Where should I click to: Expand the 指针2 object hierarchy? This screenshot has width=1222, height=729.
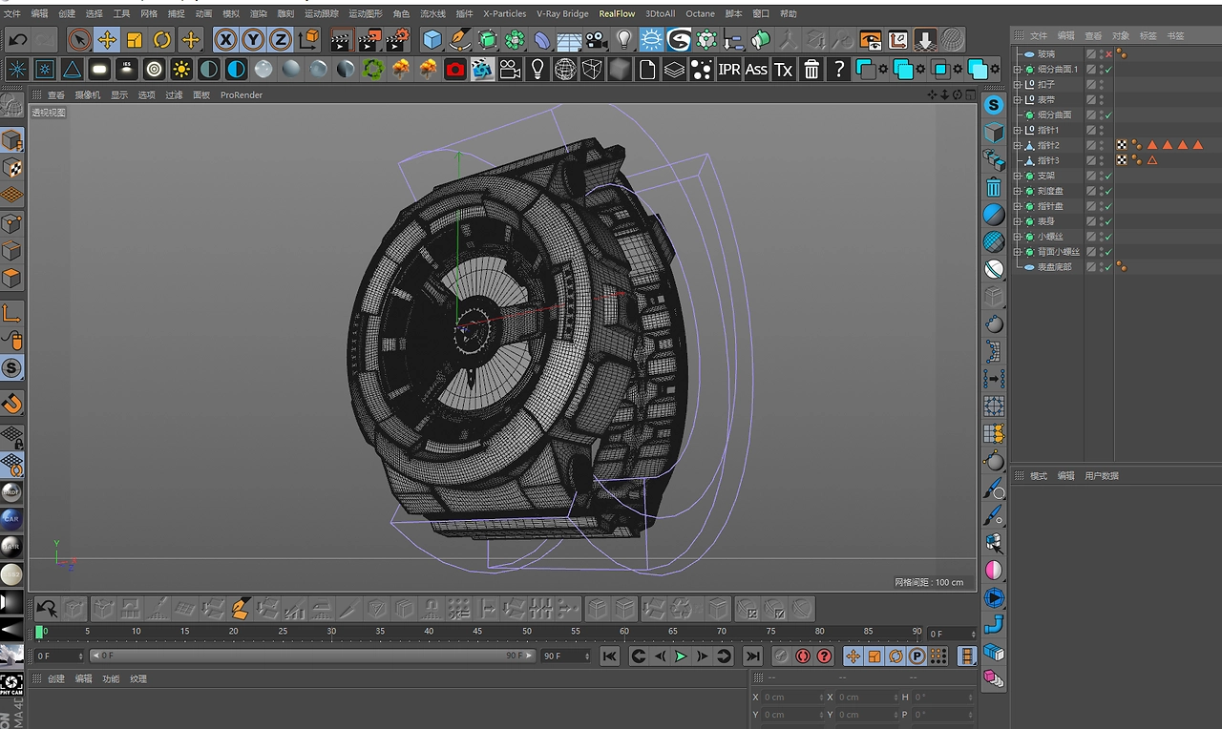tap(1017, 145)
